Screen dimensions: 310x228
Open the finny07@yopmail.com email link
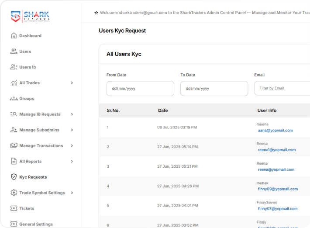coord(278,209)
